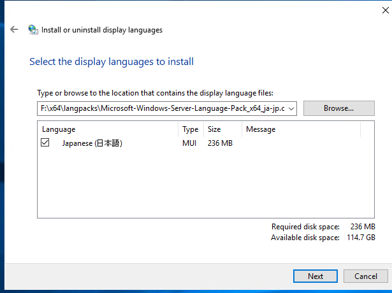Go back with the back arrow

pos(14,29)
